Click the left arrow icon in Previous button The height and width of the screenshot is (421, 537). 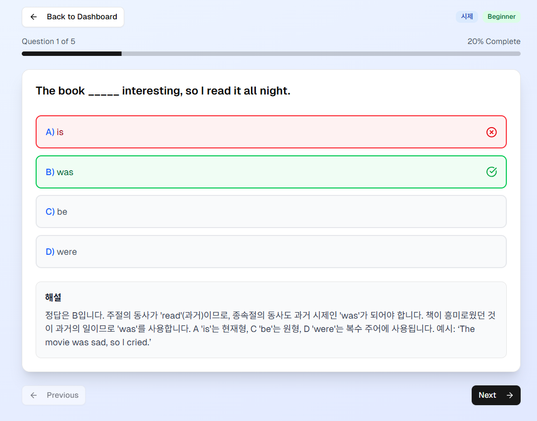[x=34, y=395]
